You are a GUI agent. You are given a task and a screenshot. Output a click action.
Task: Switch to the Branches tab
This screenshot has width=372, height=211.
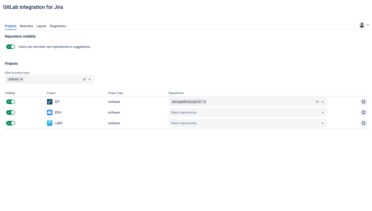pos(27,26)
